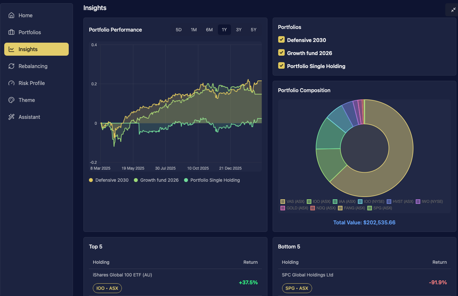Click the Rebalancing refresh icon
The width and height of the screenshot is (458, 296).
coord(11,66)
